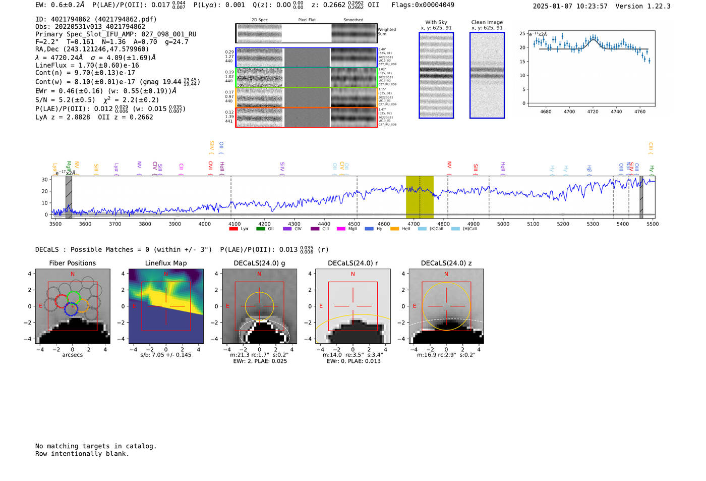Click the Obs: 20220531v013_4021794862 line
The image size is (706, 481).
(90, 27)
